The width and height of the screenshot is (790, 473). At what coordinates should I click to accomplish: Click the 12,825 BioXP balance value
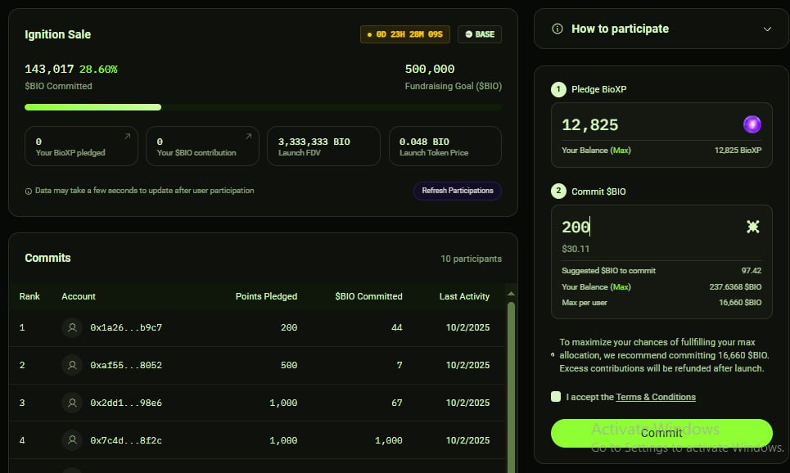coord(738,150)
